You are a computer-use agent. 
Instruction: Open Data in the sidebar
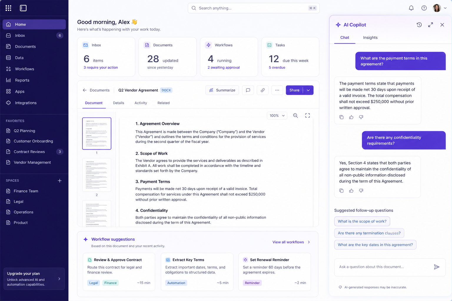(34, 58)
